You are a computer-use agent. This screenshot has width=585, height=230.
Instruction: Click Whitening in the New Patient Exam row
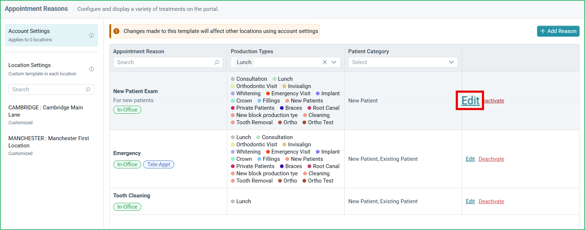(248, 93)
